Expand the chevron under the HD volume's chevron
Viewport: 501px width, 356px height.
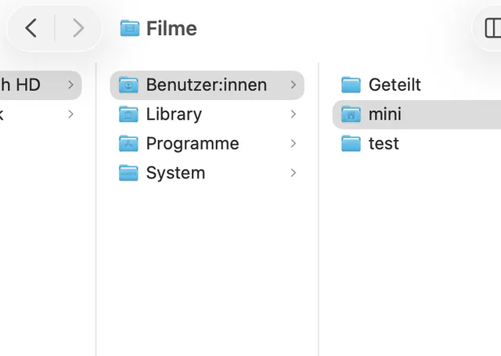click(x=70, y=114)
